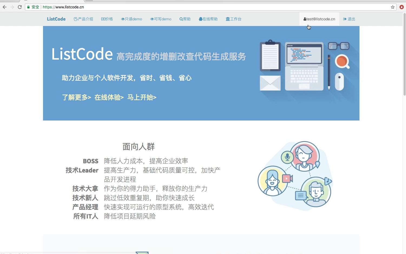This screenshot has height=254, width=406.
Task: Open 在线帮助 online help
Action: click(x=208, y=19)
